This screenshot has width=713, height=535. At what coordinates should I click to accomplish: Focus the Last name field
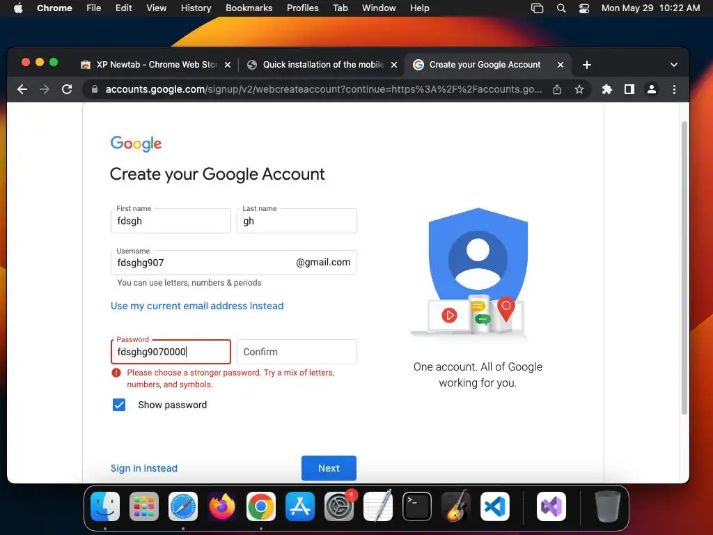tap(297, 221)
